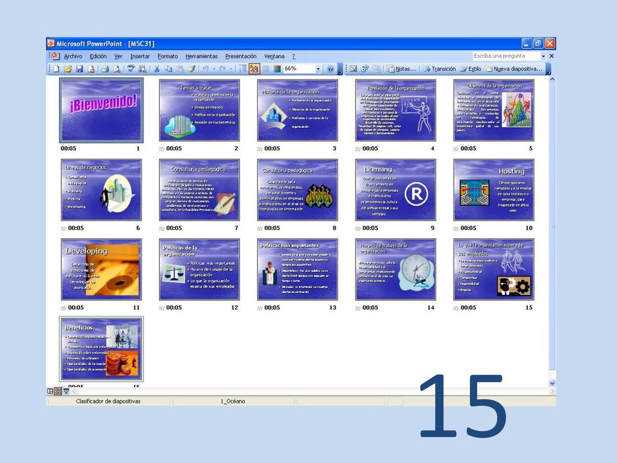Select the Licensing slide thumbnail

(395, 190)
